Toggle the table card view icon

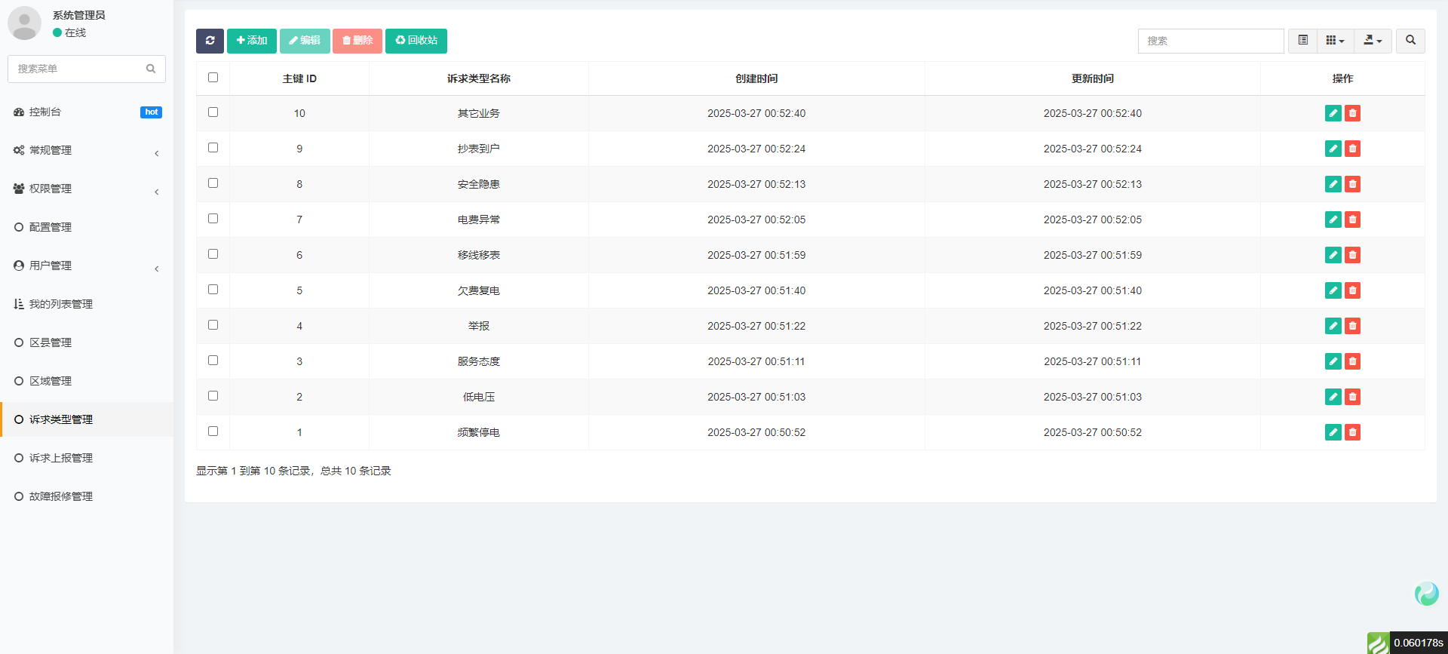1302,41
